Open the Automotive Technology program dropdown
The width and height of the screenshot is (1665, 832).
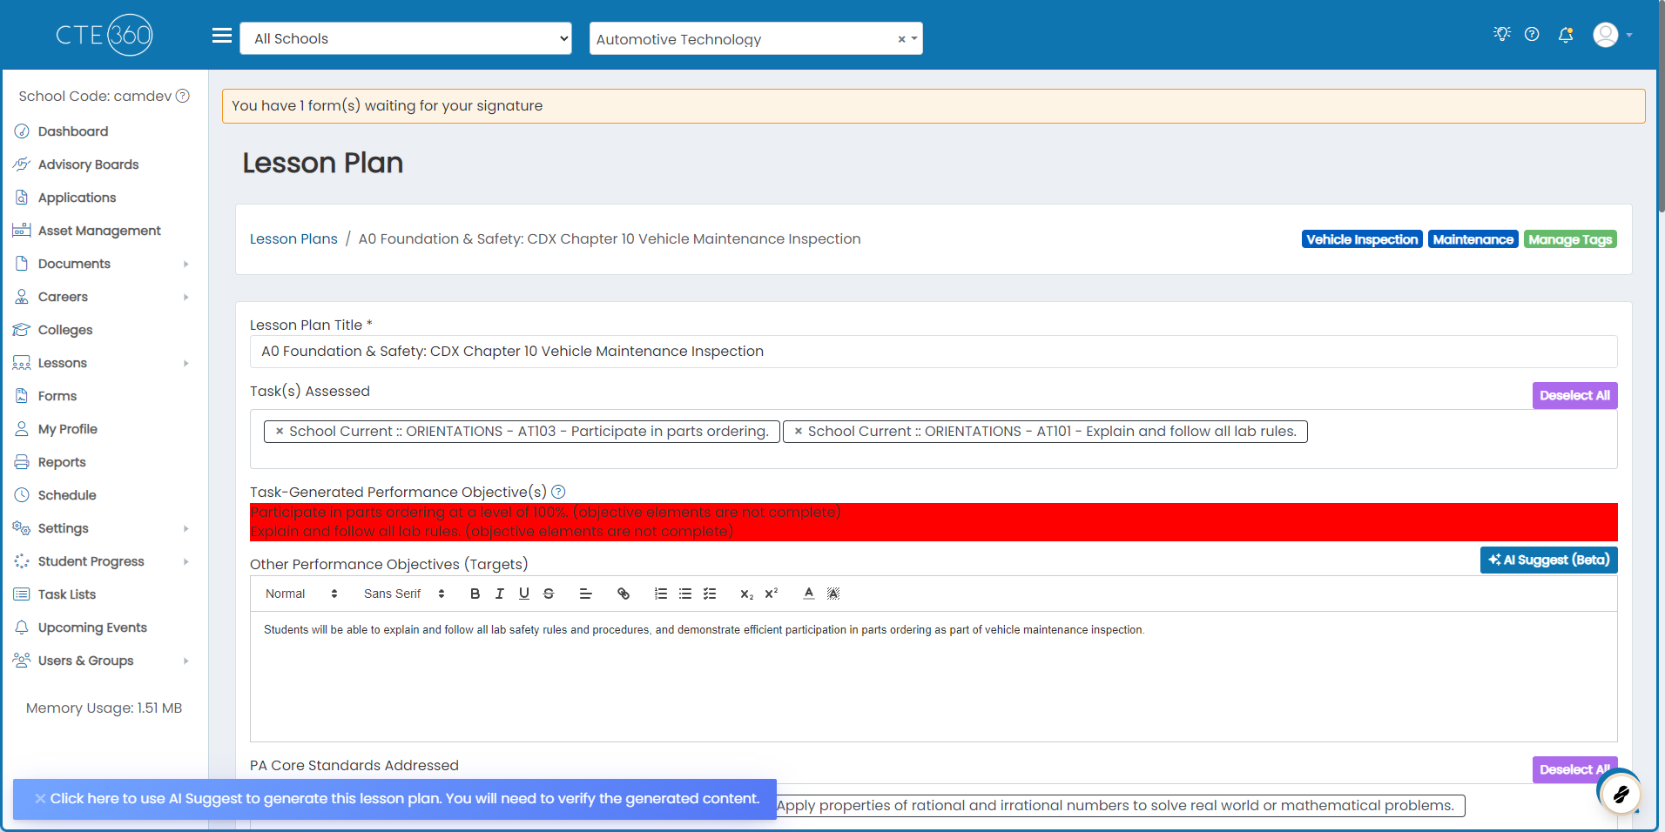click(756, 38)
